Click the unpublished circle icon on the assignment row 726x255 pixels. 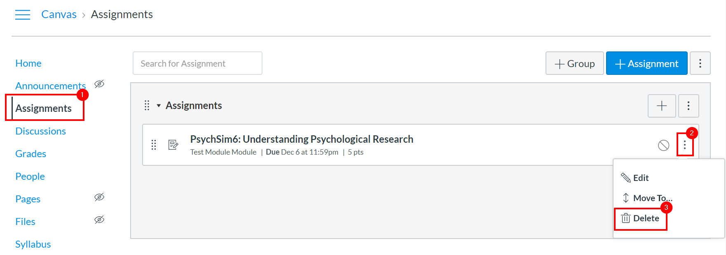[663, 145]
